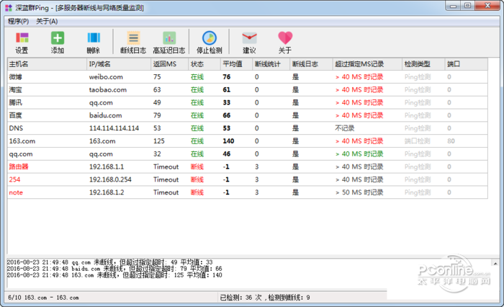
Task: Click the 检测类型 column header
Action: click(423, 64)
